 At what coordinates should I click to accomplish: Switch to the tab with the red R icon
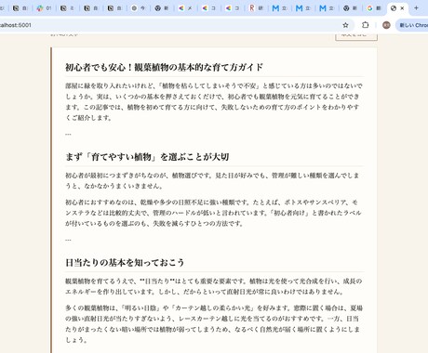click(x=256, y=8)
